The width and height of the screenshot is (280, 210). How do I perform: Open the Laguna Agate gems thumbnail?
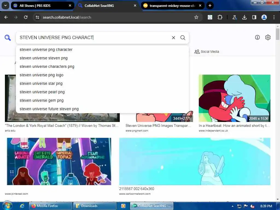[x=59, y=161]
